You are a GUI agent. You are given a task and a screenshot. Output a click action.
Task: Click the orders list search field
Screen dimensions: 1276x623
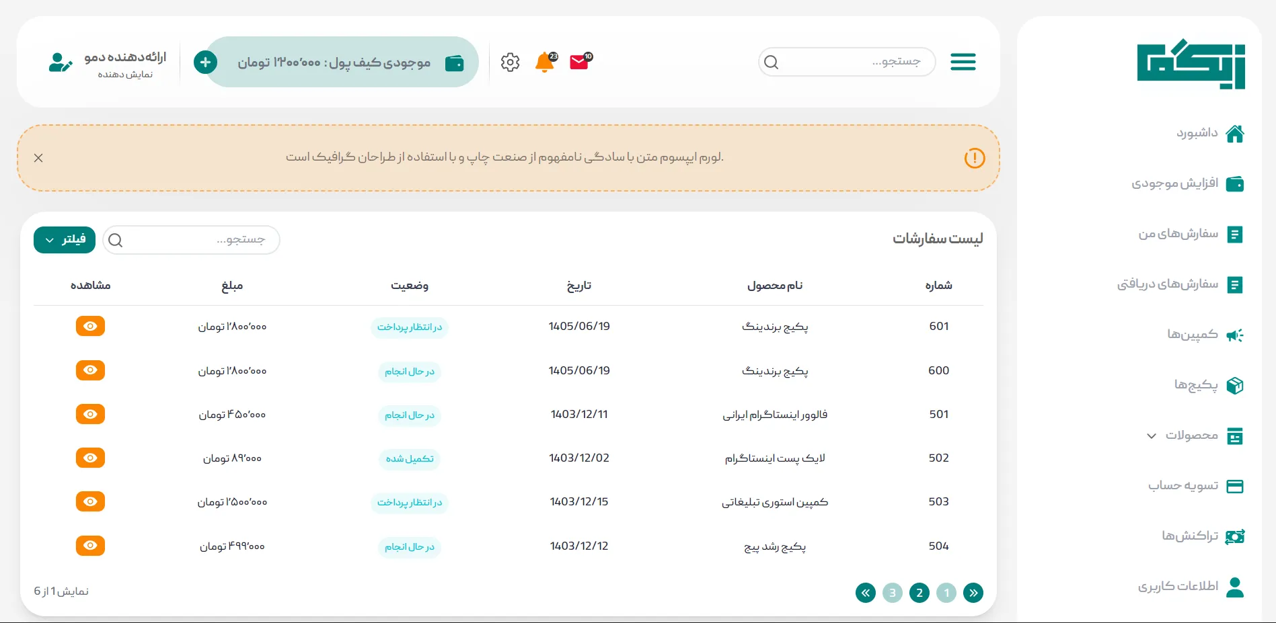[191, 240]
